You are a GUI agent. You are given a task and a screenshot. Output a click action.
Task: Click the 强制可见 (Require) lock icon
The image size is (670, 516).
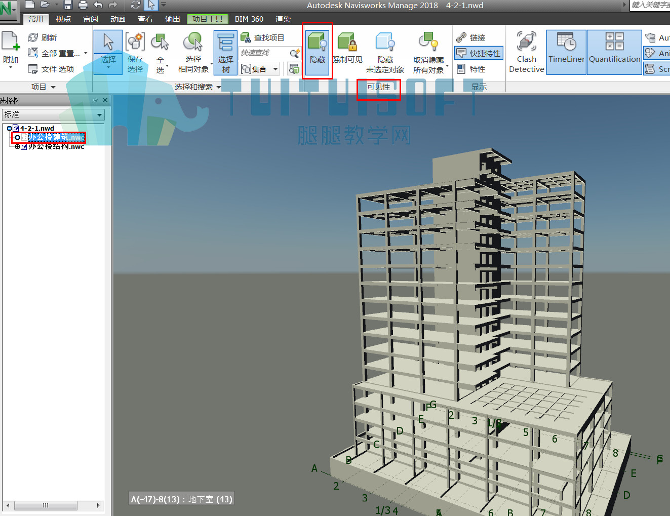pos(347,42)
